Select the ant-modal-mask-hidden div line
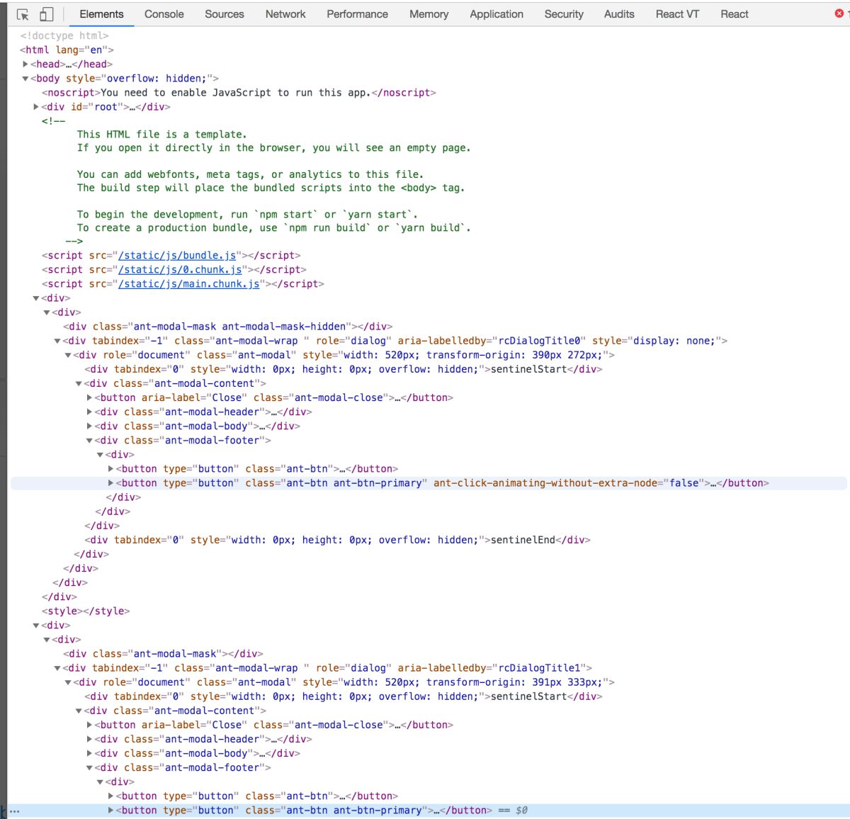Viewport: 850px width, 819px height. pos(227,327)
